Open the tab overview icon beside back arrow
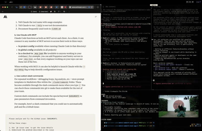Image resolution: width=202 pixels, height=131 pixels. click(16, 7)
